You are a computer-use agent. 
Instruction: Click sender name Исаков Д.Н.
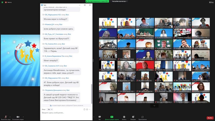click(x=50, y=24)
